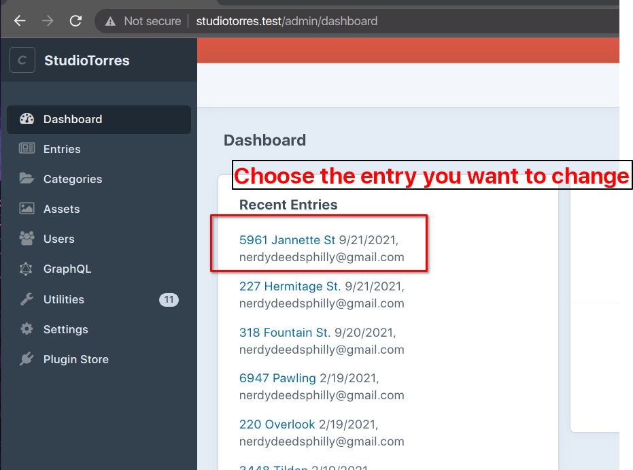
Task: Click the Entries newspaper icon
Action: (x=27, y=149)
